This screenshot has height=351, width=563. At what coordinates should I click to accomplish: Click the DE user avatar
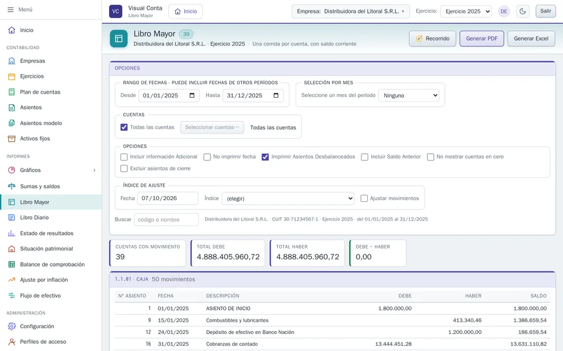tap(504, 11)
